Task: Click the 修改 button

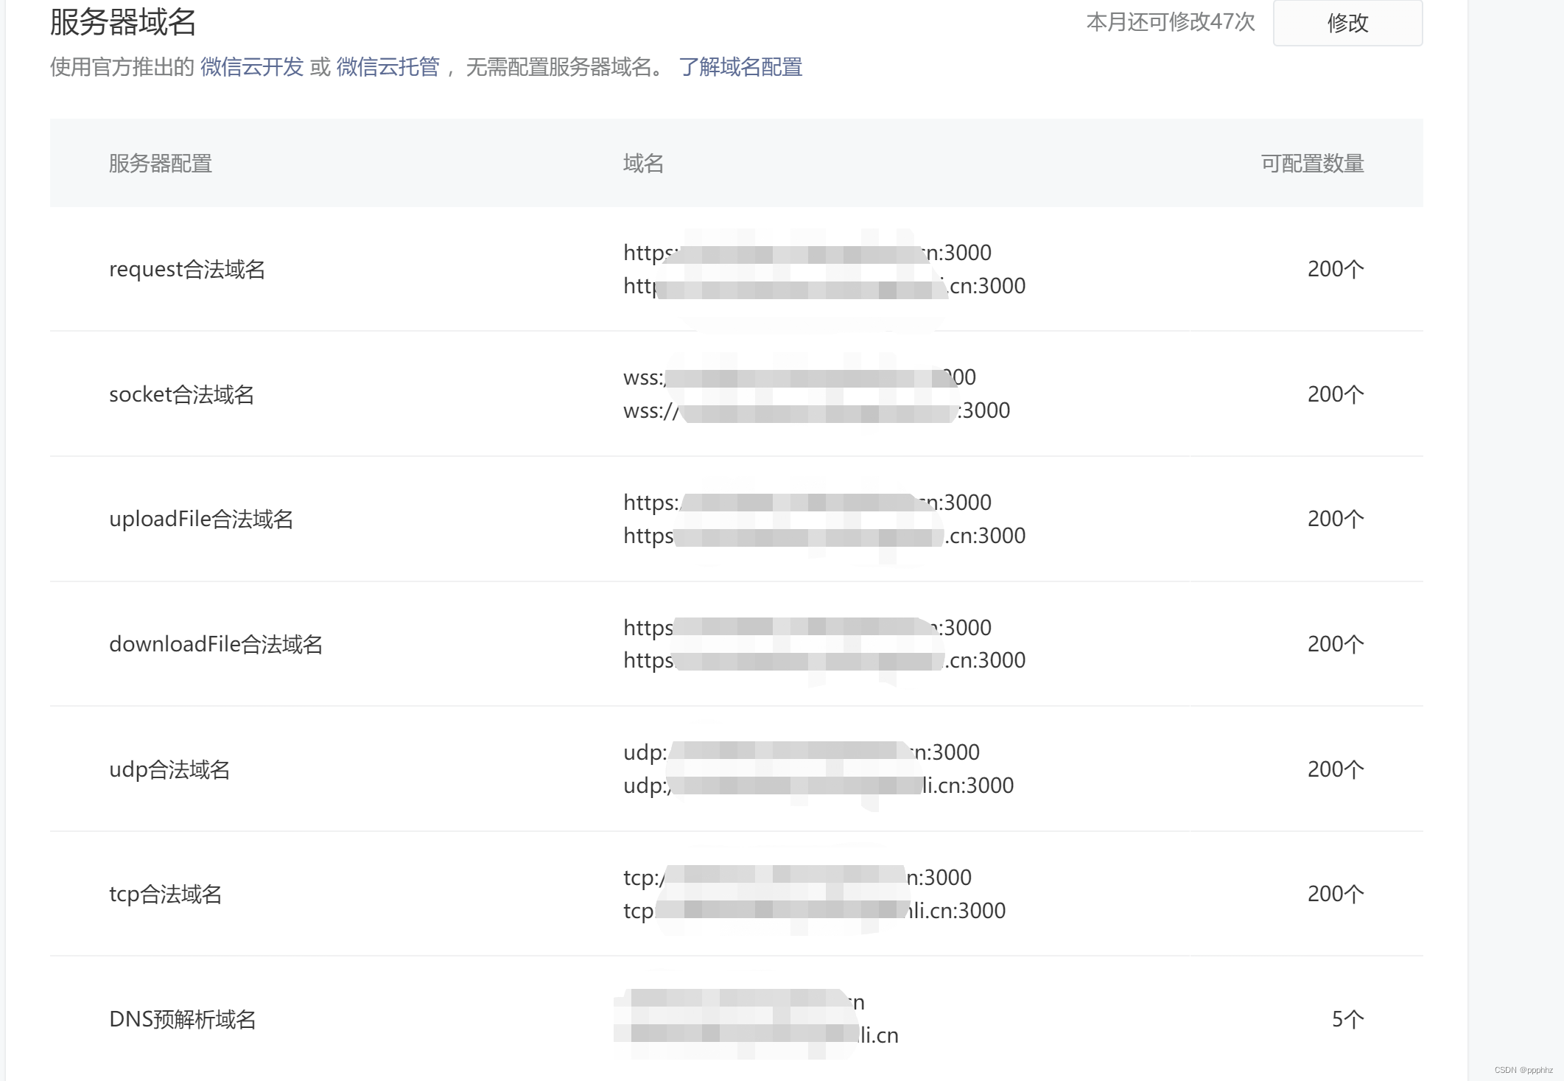Action: 1347,23
